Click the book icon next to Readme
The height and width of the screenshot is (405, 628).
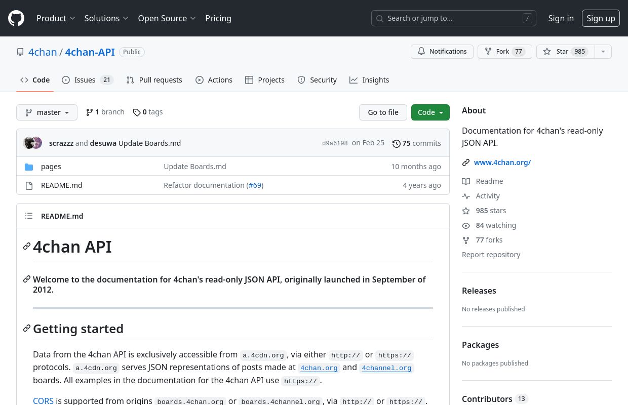pos(466,181)
